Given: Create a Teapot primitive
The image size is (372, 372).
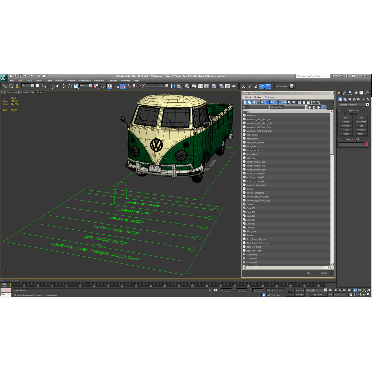Looking at the screenshot, I should click(x=346, y=134).
